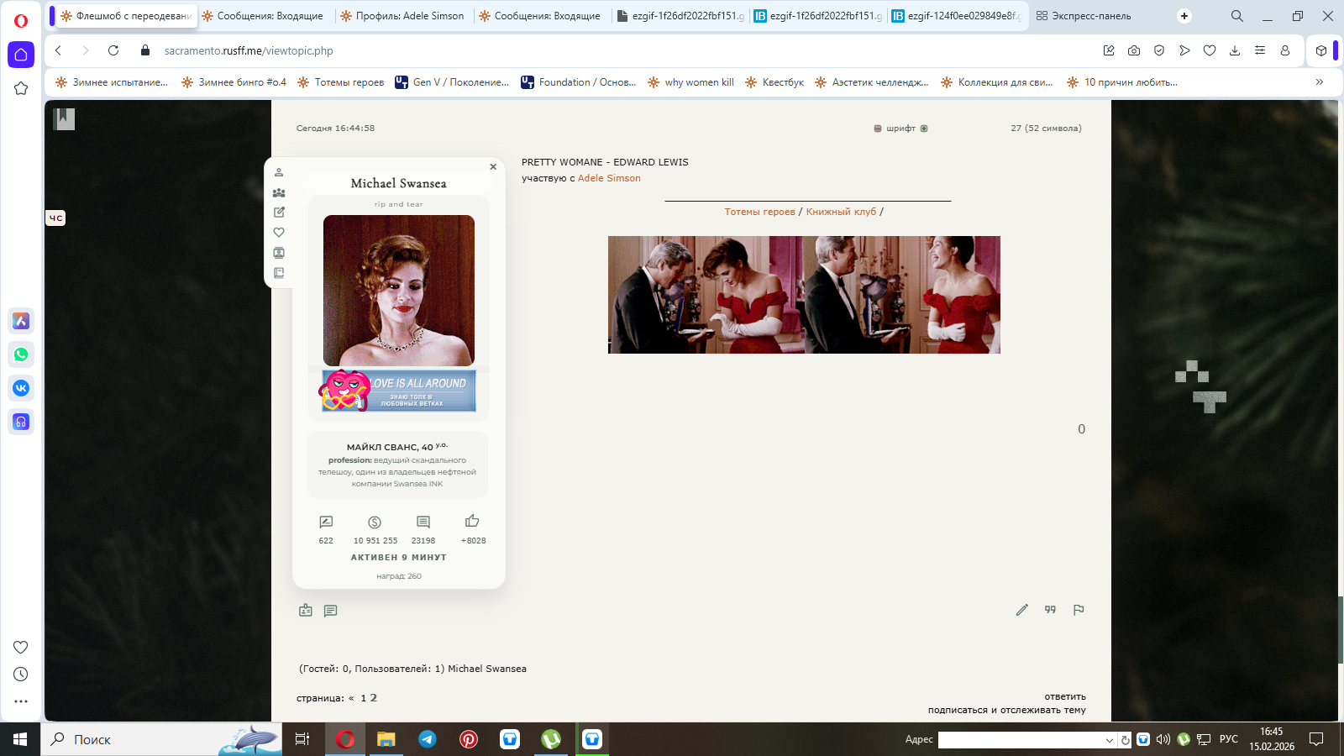
Task: Click the Adele Simson profile link
Action: point(609,178)
